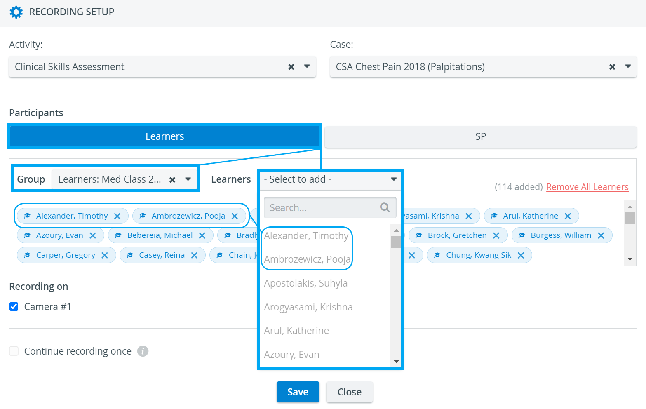
Task: Clear the Case field using X icon
Action: coord(612,67)
